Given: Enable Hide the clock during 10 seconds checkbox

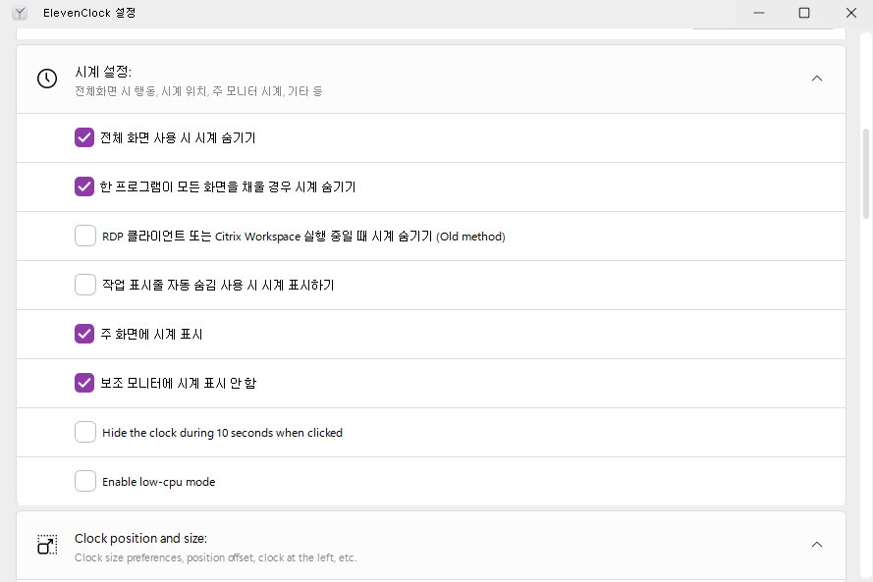Looking at the screenshot, I should point(85,432).
